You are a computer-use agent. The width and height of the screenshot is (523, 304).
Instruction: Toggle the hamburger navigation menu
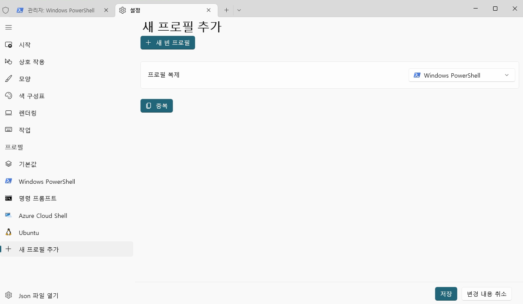(x=9, y=27)
